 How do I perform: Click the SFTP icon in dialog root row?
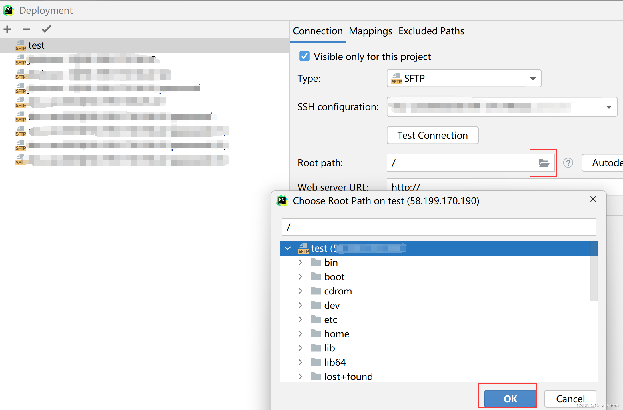[303, 248]
